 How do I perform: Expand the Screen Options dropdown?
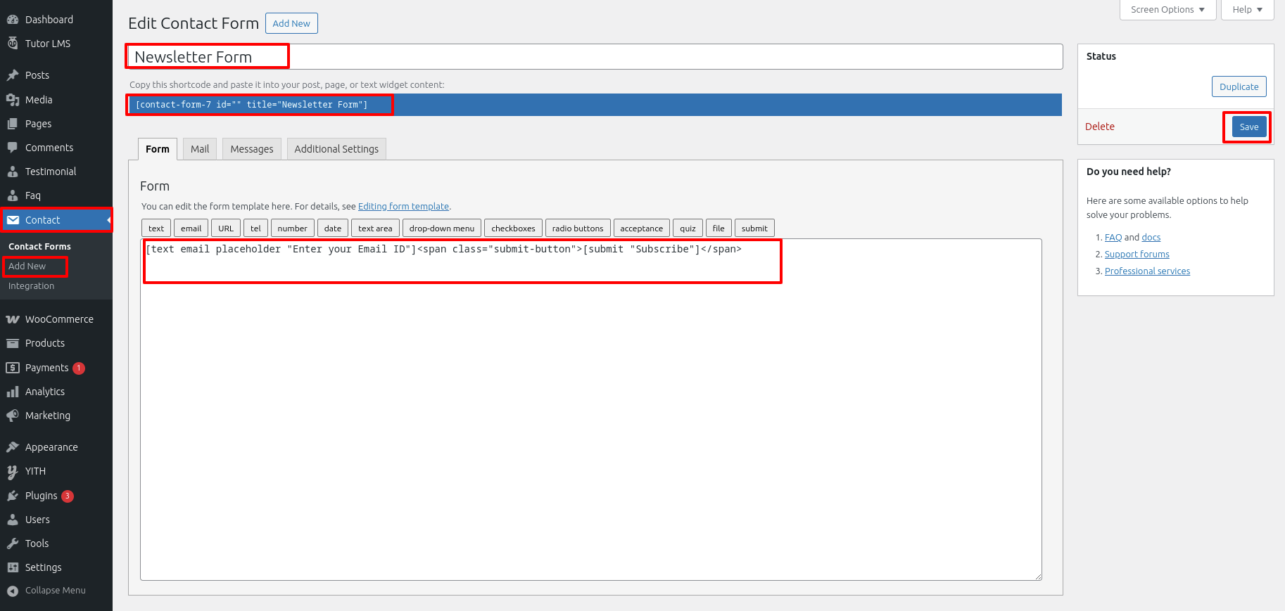point(1167,10)
